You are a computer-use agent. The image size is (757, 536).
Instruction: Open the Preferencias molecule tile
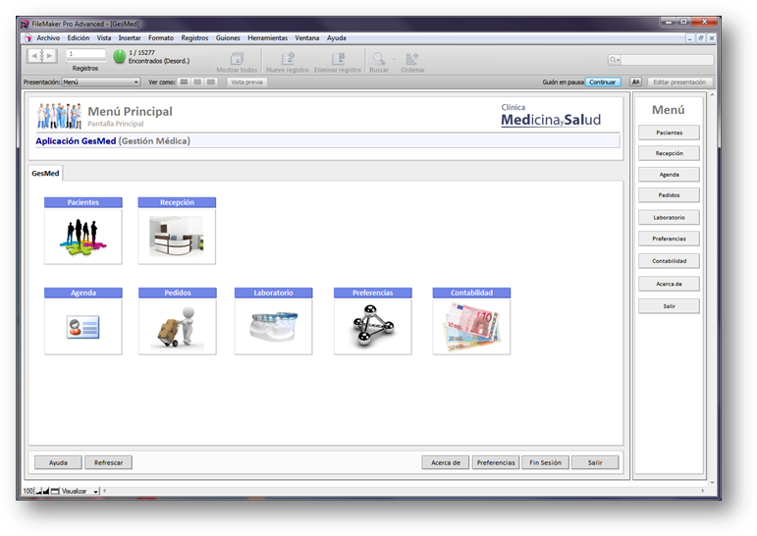pos(373,327)
